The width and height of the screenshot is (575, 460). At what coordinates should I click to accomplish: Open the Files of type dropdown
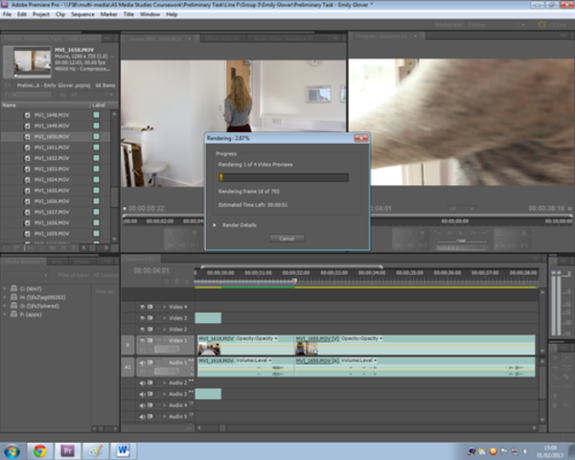(105, 275)
